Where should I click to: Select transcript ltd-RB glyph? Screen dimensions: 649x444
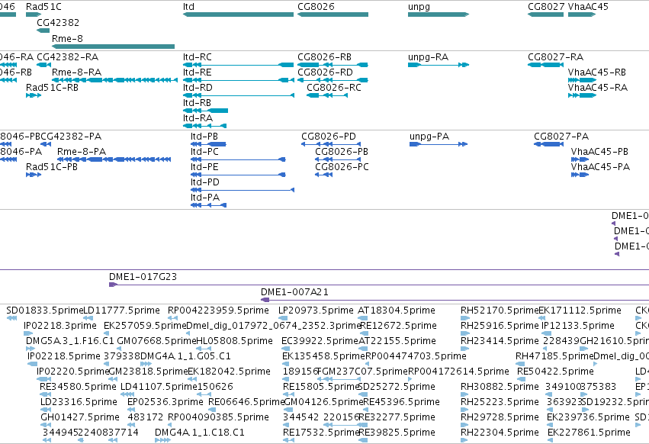pos(205,111)
